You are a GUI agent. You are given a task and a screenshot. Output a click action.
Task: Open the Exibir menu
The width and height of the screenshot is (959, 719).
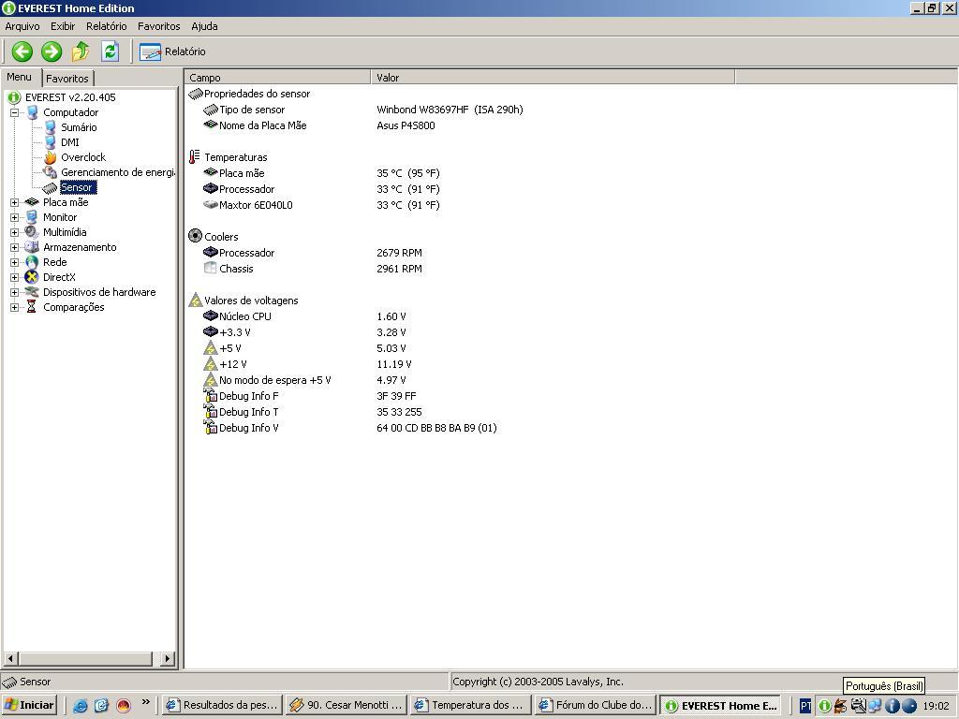click(63, 26)
